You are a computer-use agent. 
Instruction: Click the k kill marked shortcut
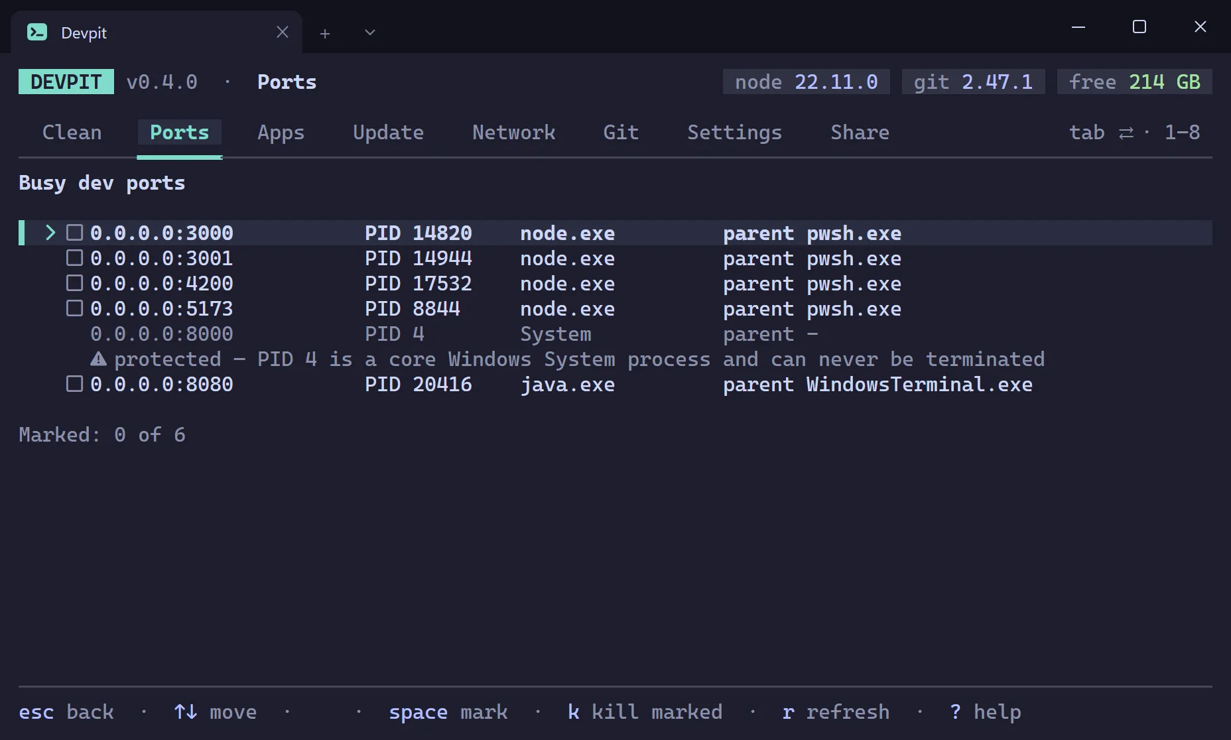pyautogui.click(x=645, y=712)
